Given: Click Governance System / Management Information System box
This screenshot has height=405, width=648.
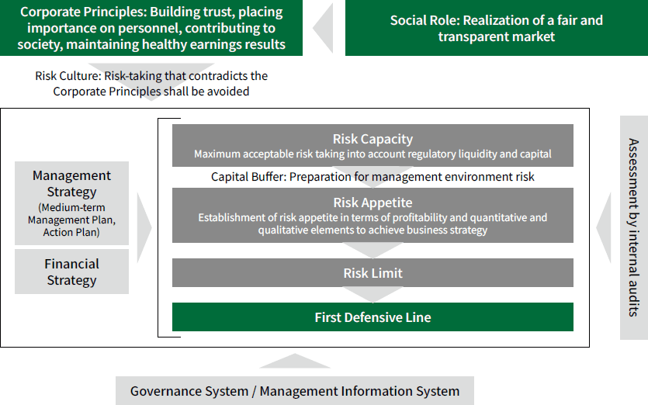Looking at the screenshot, I should [294, 391].
